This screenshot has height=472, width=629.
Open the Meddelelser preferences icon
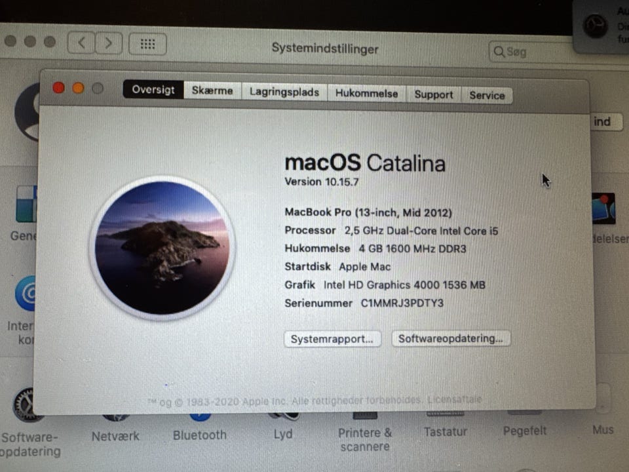click(603, 208)
